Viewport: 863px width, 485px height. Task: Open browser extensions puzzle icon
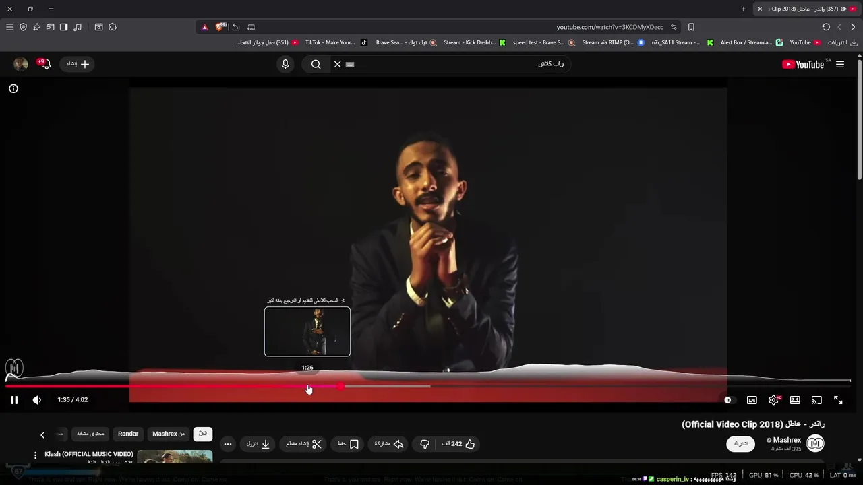click(x=113, y=27)
